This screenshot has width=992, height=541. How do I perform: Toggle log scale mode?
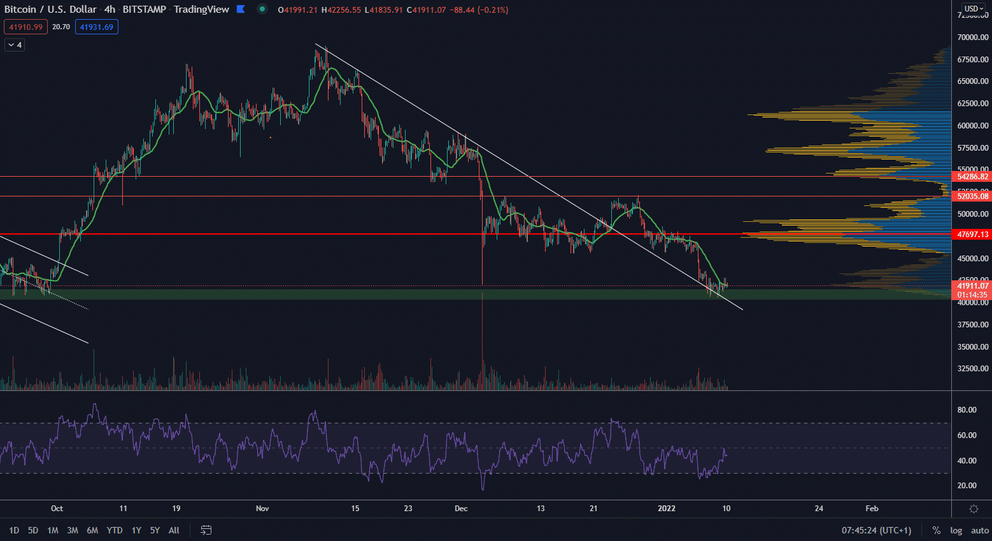coord(956,530)
